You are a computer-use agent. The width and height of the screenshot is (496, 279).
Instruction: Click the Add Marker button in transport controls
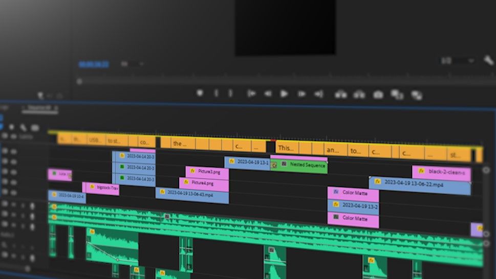click(x=200, y=93)
